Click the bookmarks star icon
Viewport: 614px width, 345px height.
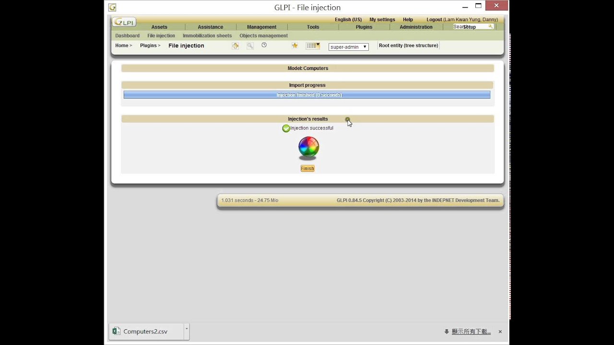point(295,46)
